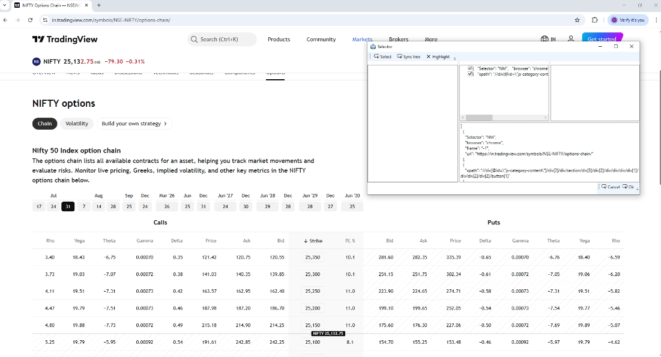Click the NIFTY 25,132.75 price marker
Image resolution: width=661 pixels, height=357 pixels.
coord(328,334)
